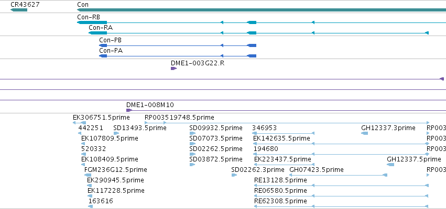
Task: Select the CR43627 gene arrow glyph
Action: 19,10
